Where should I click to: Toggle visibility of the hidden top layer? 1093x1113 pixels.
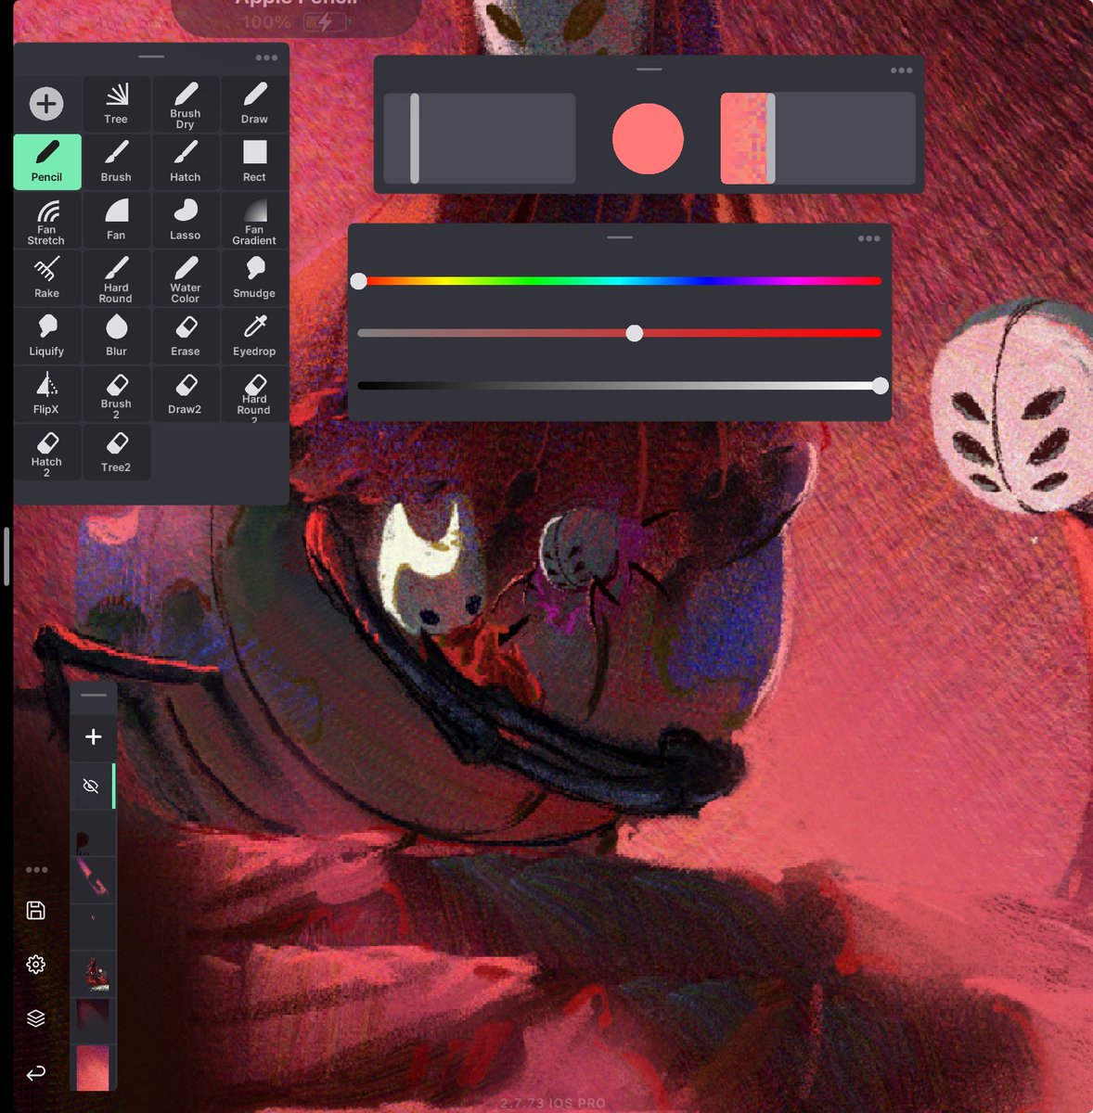point(91,786)
